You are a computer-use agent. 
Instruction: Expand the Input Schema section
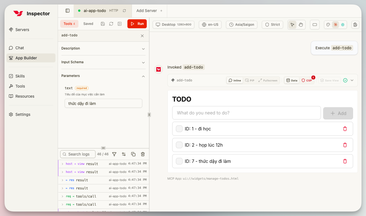click(x=103, y=62)
